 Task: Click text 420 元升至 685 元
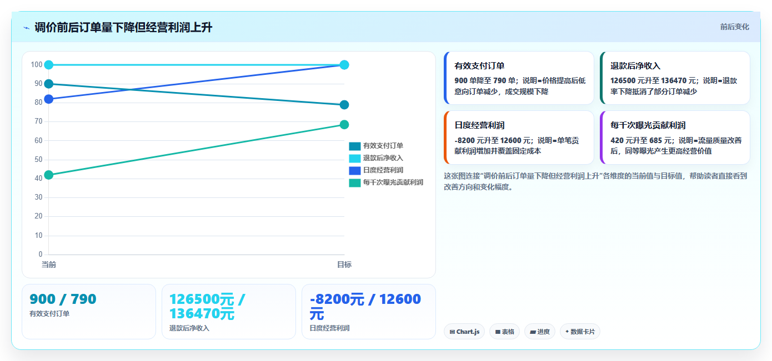pos(642,140)
